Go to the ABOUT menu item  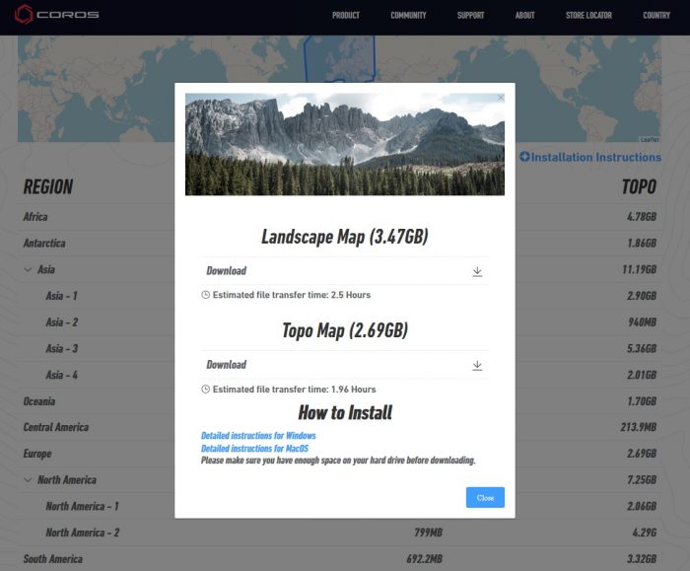[x=524, y=16]
